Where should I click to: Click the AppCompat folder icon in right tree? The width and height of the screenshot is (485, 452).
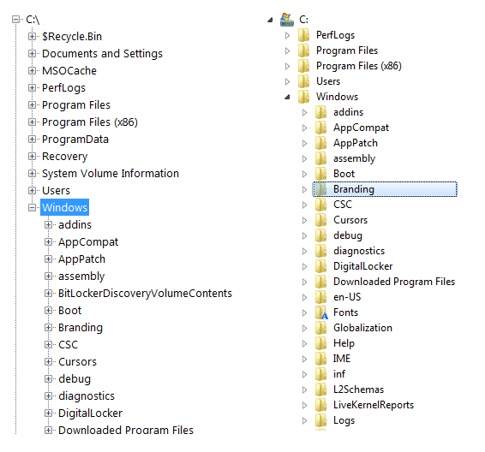[321, 128]
